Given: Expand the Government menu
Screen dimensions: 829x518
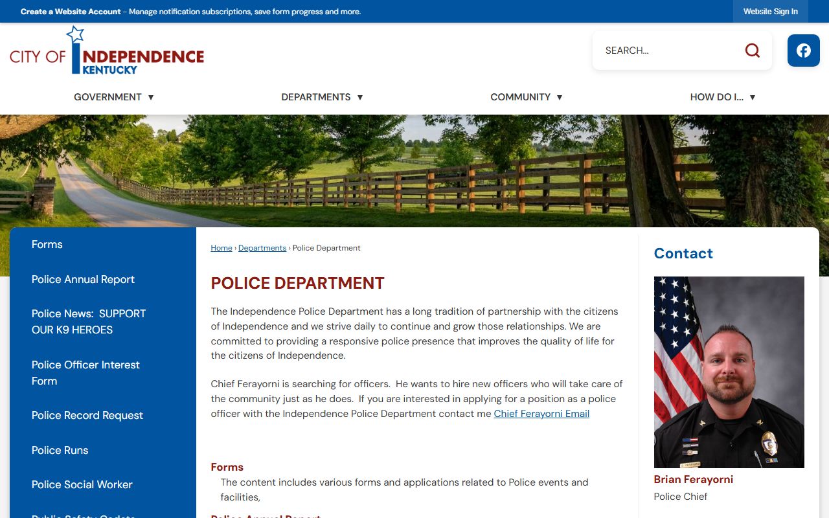Looking at the screenshot, I should click(114, 97).
